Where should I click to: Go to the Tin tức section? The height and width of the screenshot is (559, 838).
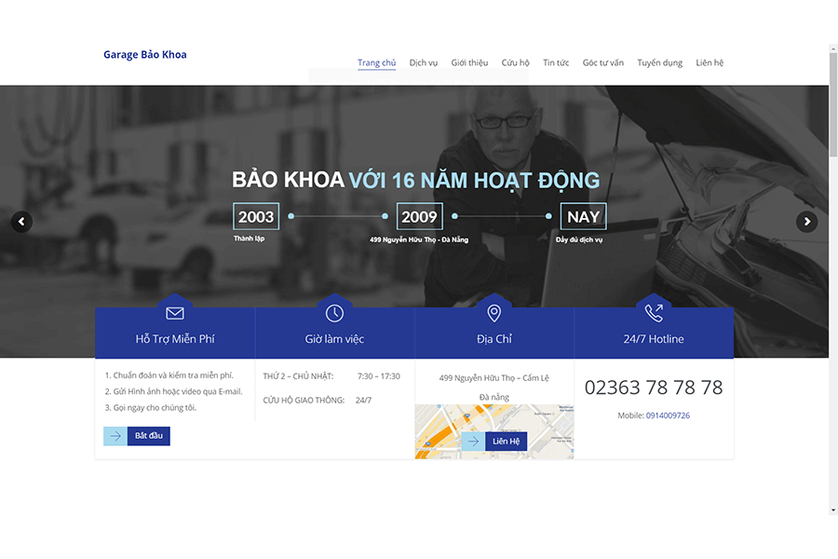click(555, 62)
